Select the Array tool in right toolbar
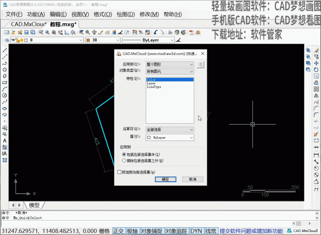321x235 pixels. coord(316,89)
